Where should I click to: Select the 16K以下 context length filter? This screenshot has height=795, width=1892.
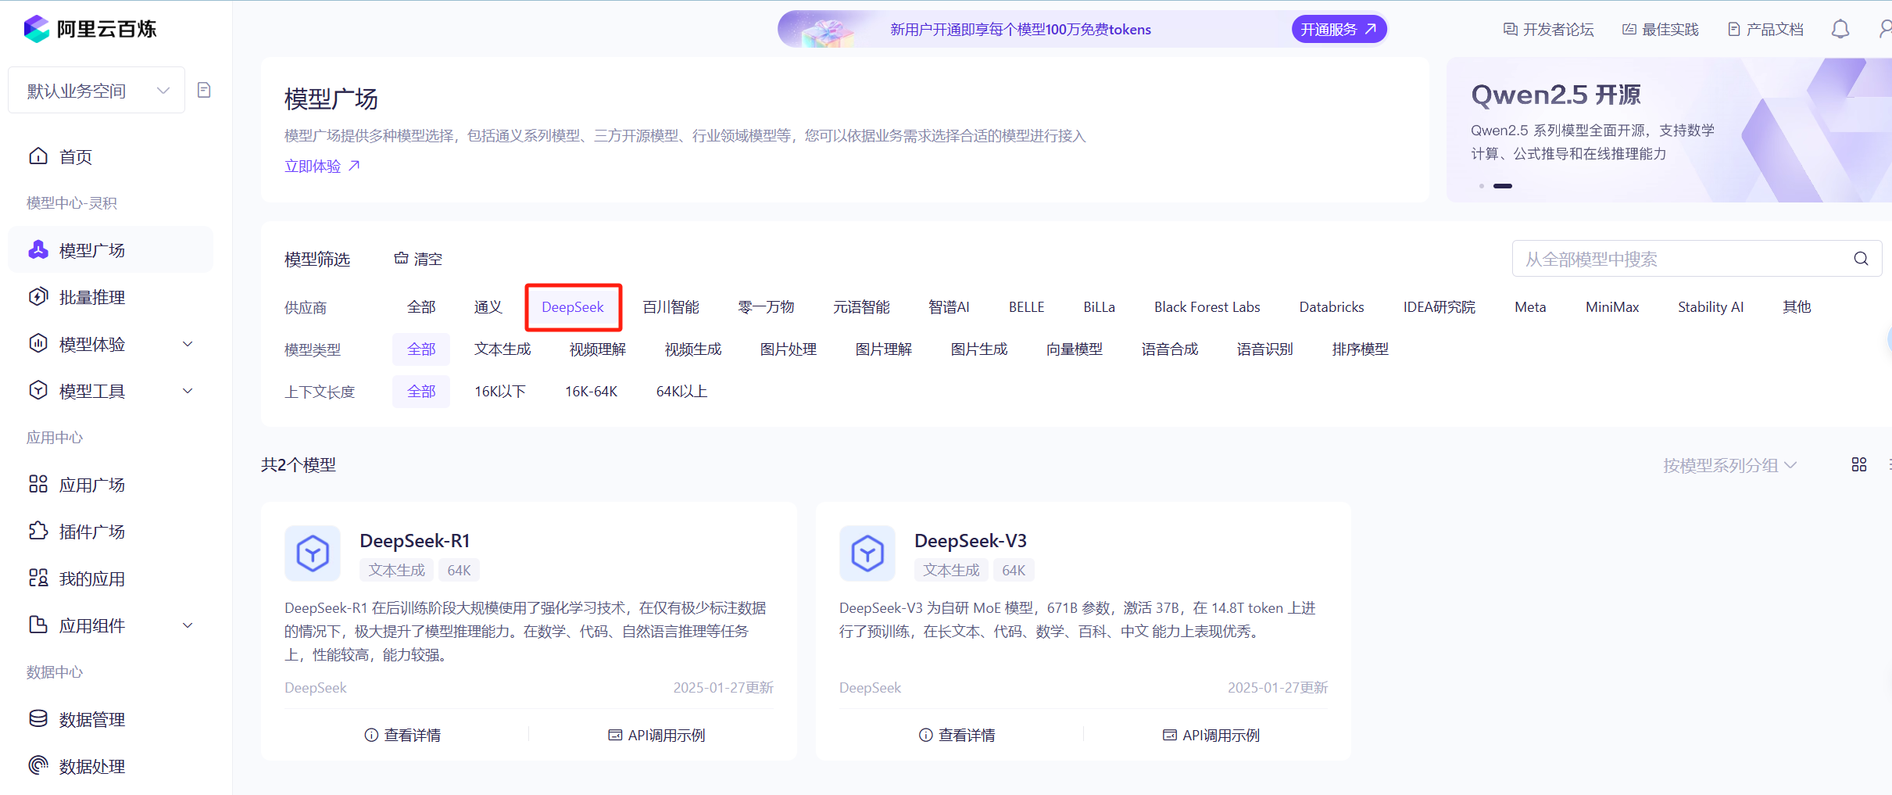[500, 392]
